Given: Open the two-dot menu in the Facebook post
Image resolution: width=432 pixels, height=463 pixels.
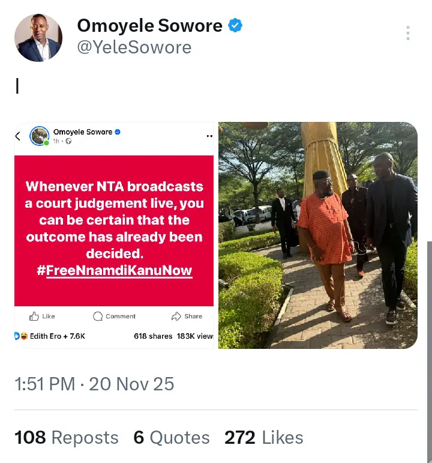Looking at the screenshot, I should point(209,136).
